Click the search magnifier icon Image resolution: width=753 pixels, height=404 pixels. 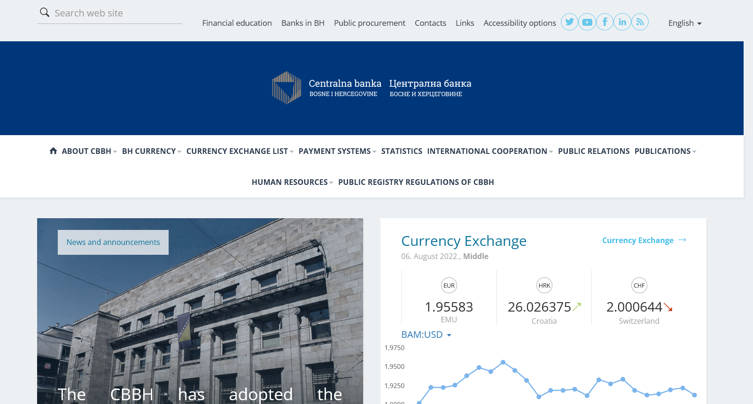tap(45, 13)
